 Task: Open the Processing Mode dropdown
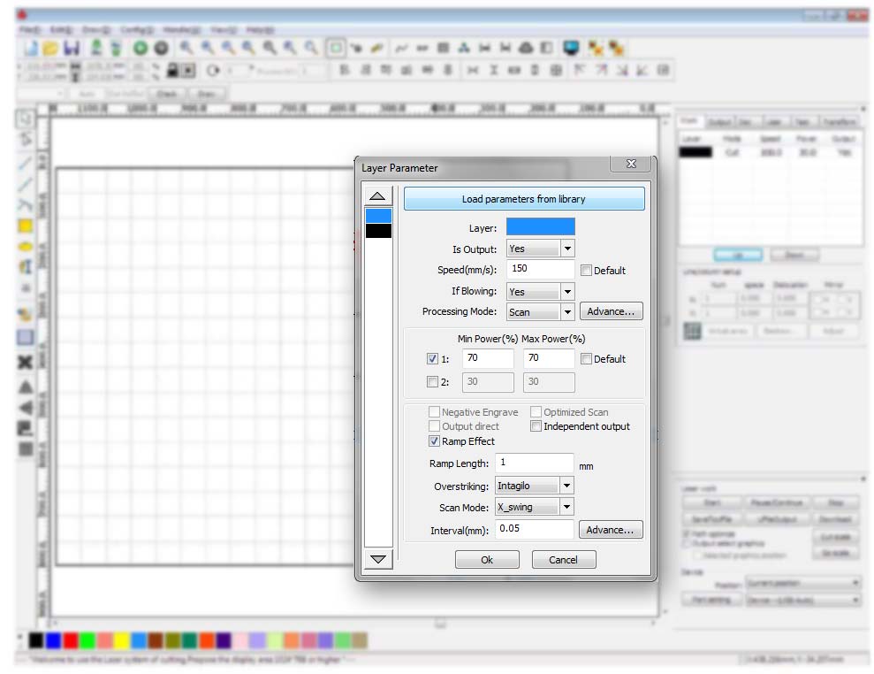(567, 311)
